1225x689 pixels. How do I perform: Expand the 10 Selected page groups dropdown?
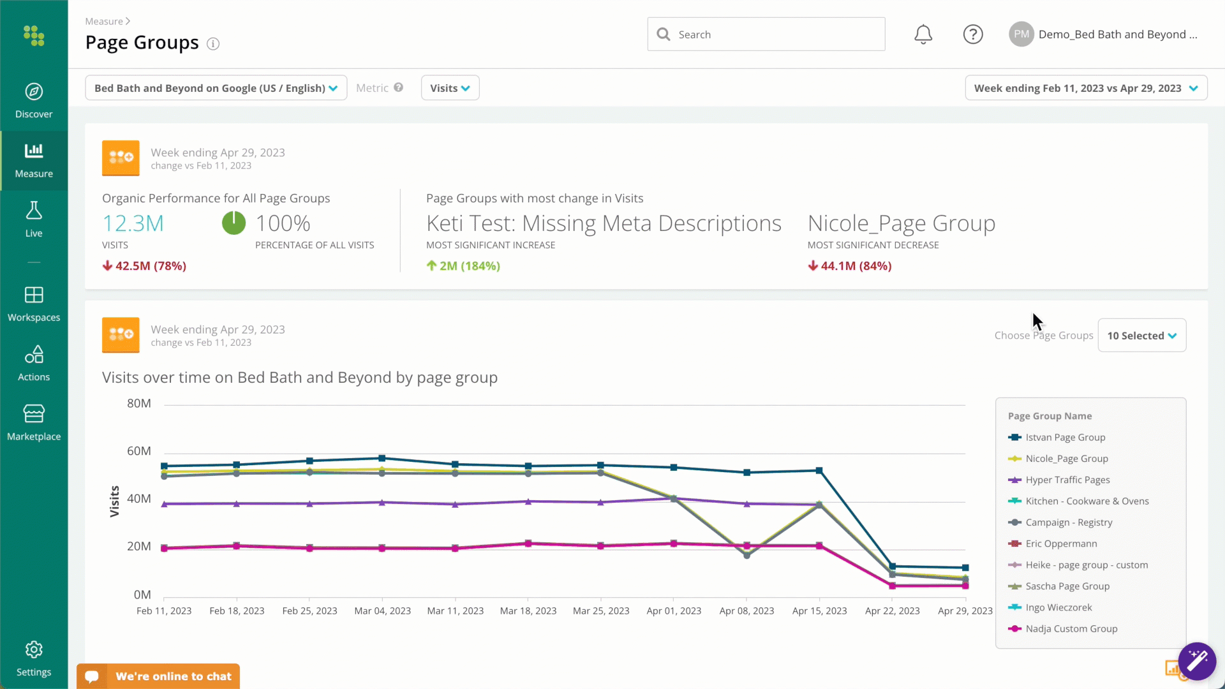1142,336
